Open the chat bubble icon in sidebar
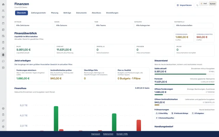 pyautogui.click(x=3, y=61)
